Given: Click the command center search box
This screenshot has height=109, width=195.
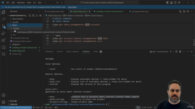Looking at the screenshot, I should [x=102, y=2].
